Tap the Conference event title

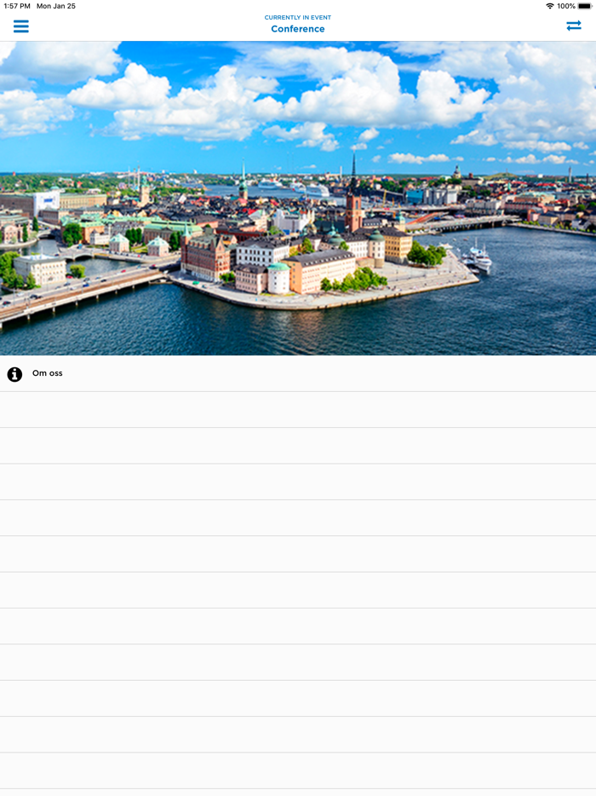click(x=298, y=29)
